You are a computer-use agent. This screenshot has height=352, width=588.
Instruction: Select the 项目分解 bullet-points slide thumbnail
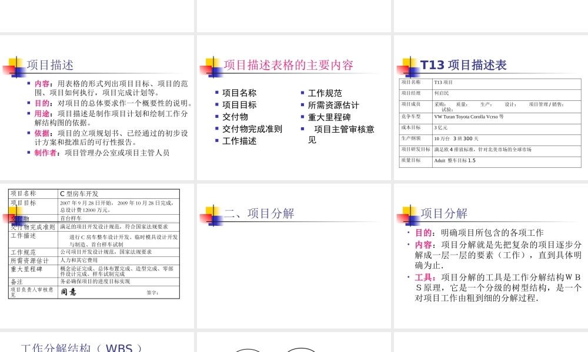(x=491, y=256)
